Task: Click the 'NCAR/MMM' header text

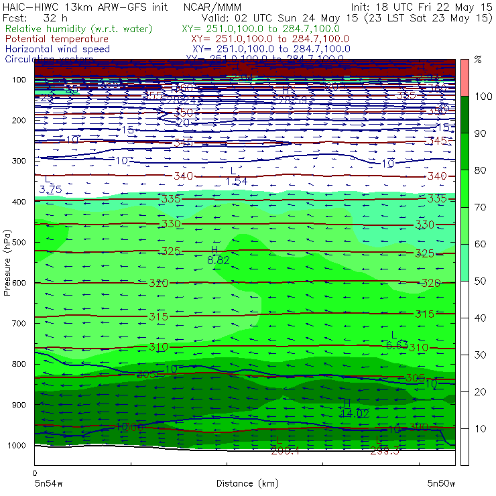Action: click(x=212, y=7)
